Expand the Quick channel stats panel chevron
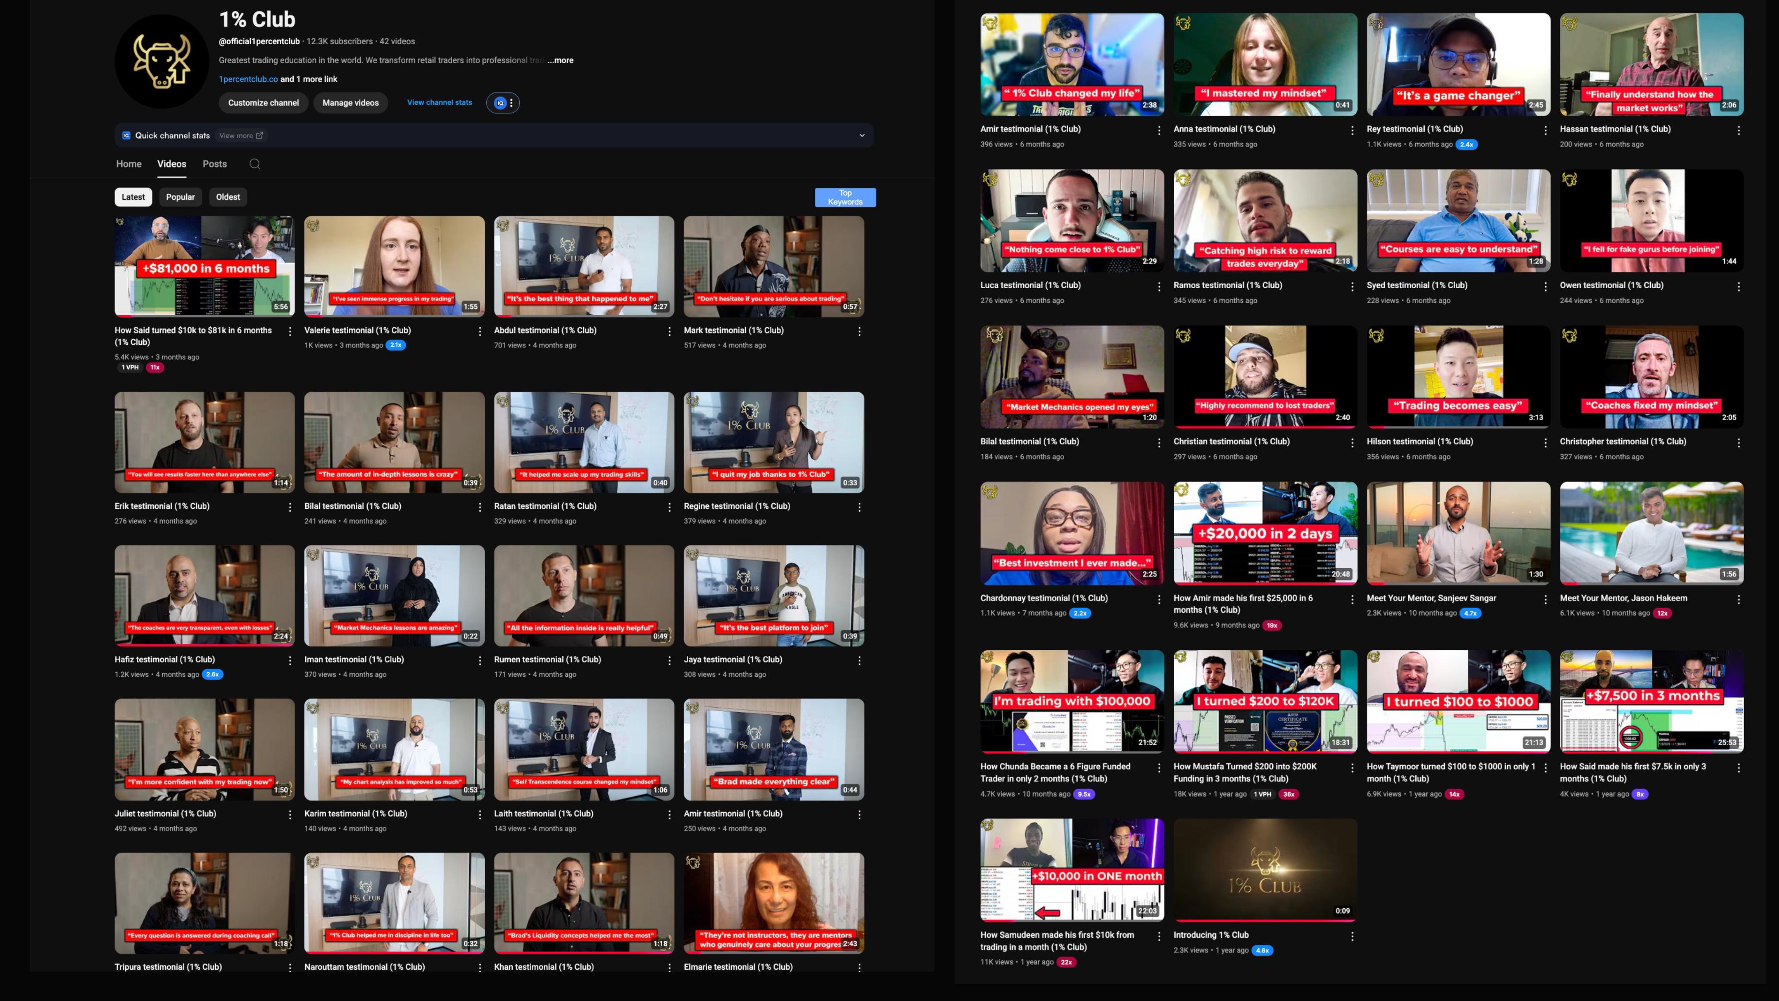1779x1001 pixels. [x=862, y=135]
